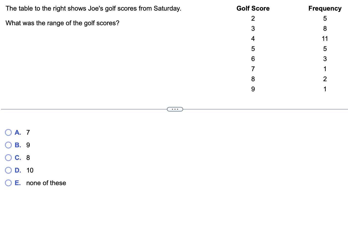
Task: Click answer label B with value 9
Action: 22,145
